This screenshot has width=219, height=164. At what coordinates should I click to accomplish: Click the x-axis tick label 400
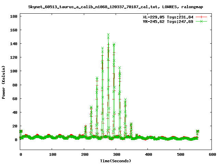tap(148, 155)
